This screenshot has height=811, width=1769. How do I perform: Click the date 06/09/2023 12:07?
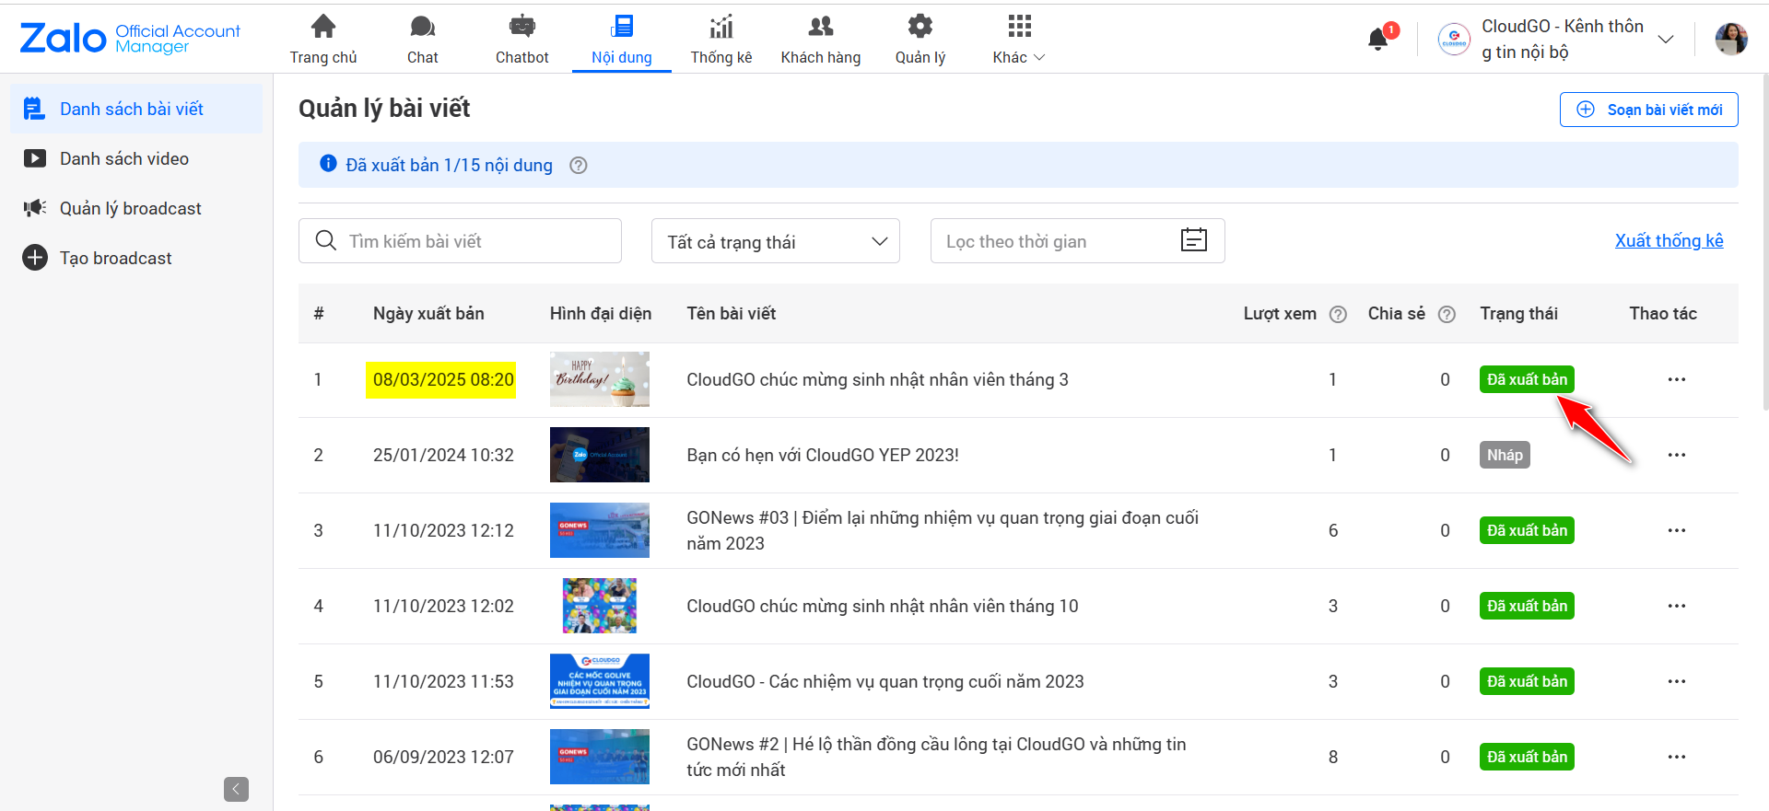[443, 757]
